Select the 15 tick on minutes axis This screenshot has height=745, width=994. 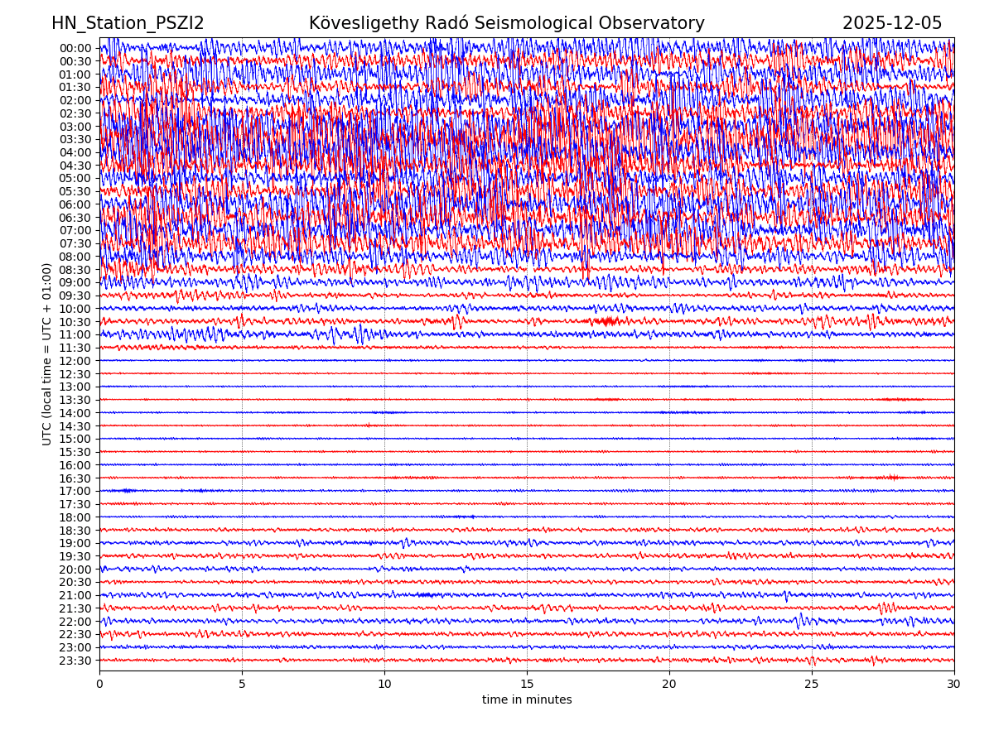click(527, 685)
